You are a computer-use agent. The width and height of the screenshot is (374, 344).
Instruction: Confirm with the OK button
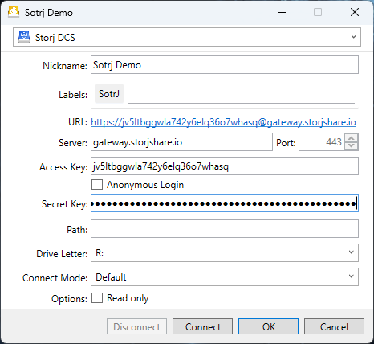point(268,326)
